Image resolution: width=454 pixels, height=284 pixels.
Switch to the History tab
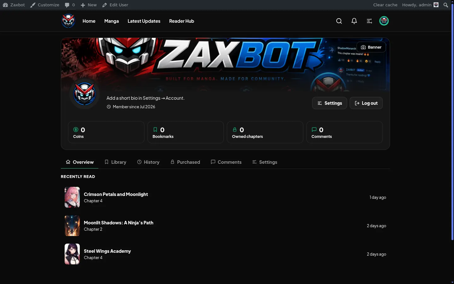click(148, 162)
